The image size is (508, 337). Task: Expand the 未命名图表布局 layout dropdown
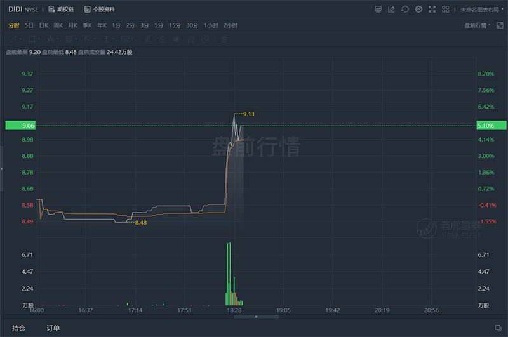[482, 10]
